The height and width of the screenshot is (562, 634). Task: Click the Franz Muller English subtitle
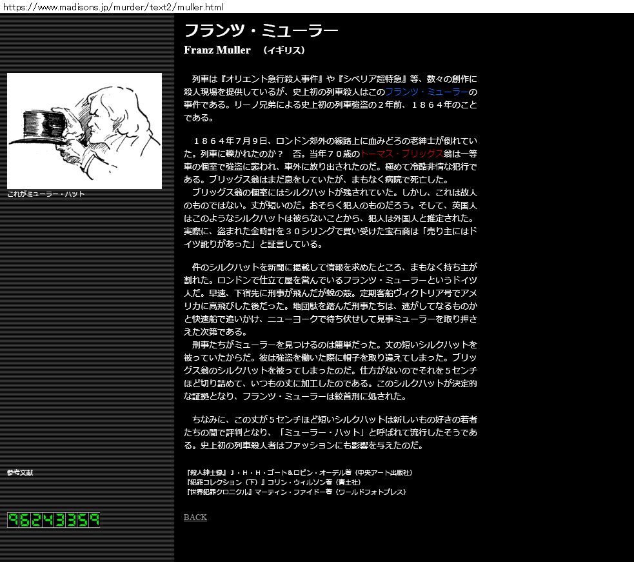[x=217, y=50]
